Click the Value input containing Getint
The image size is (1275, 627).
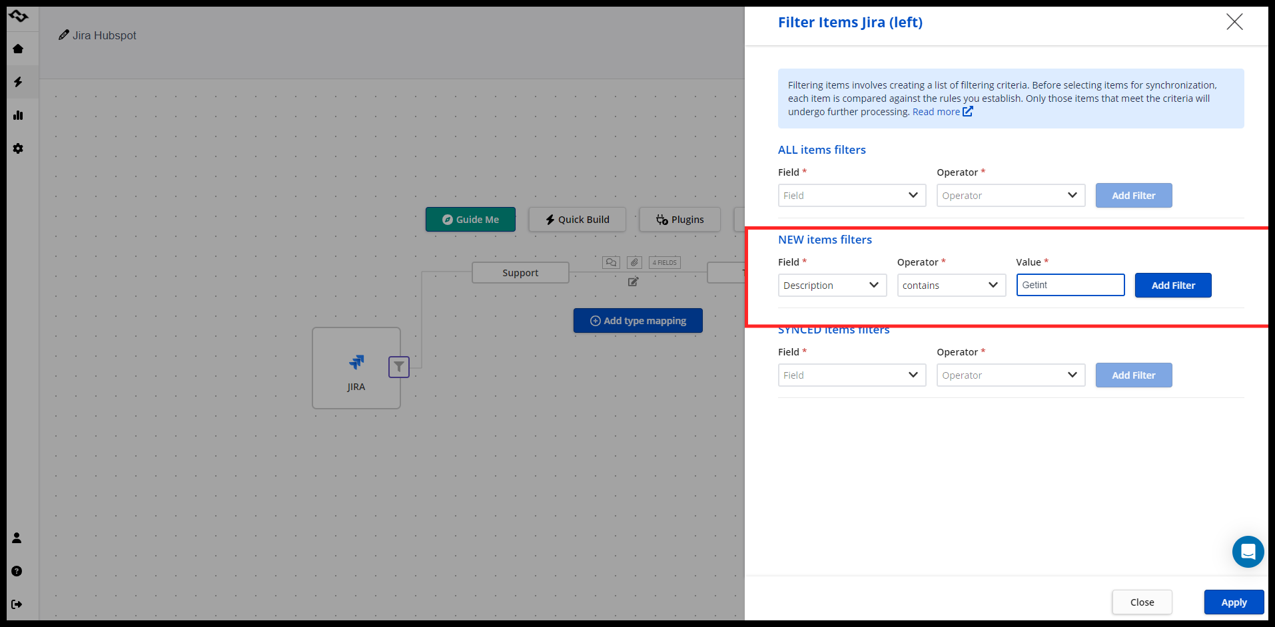(1070, 285)
